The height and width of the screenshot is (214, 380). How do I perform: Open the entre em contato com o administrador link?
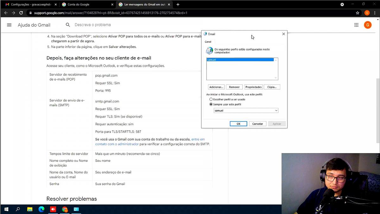coord(150,142)
